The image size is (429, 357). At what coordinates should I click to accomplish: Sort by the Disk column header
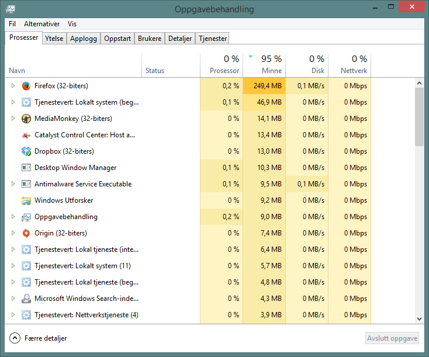point(307,65)
